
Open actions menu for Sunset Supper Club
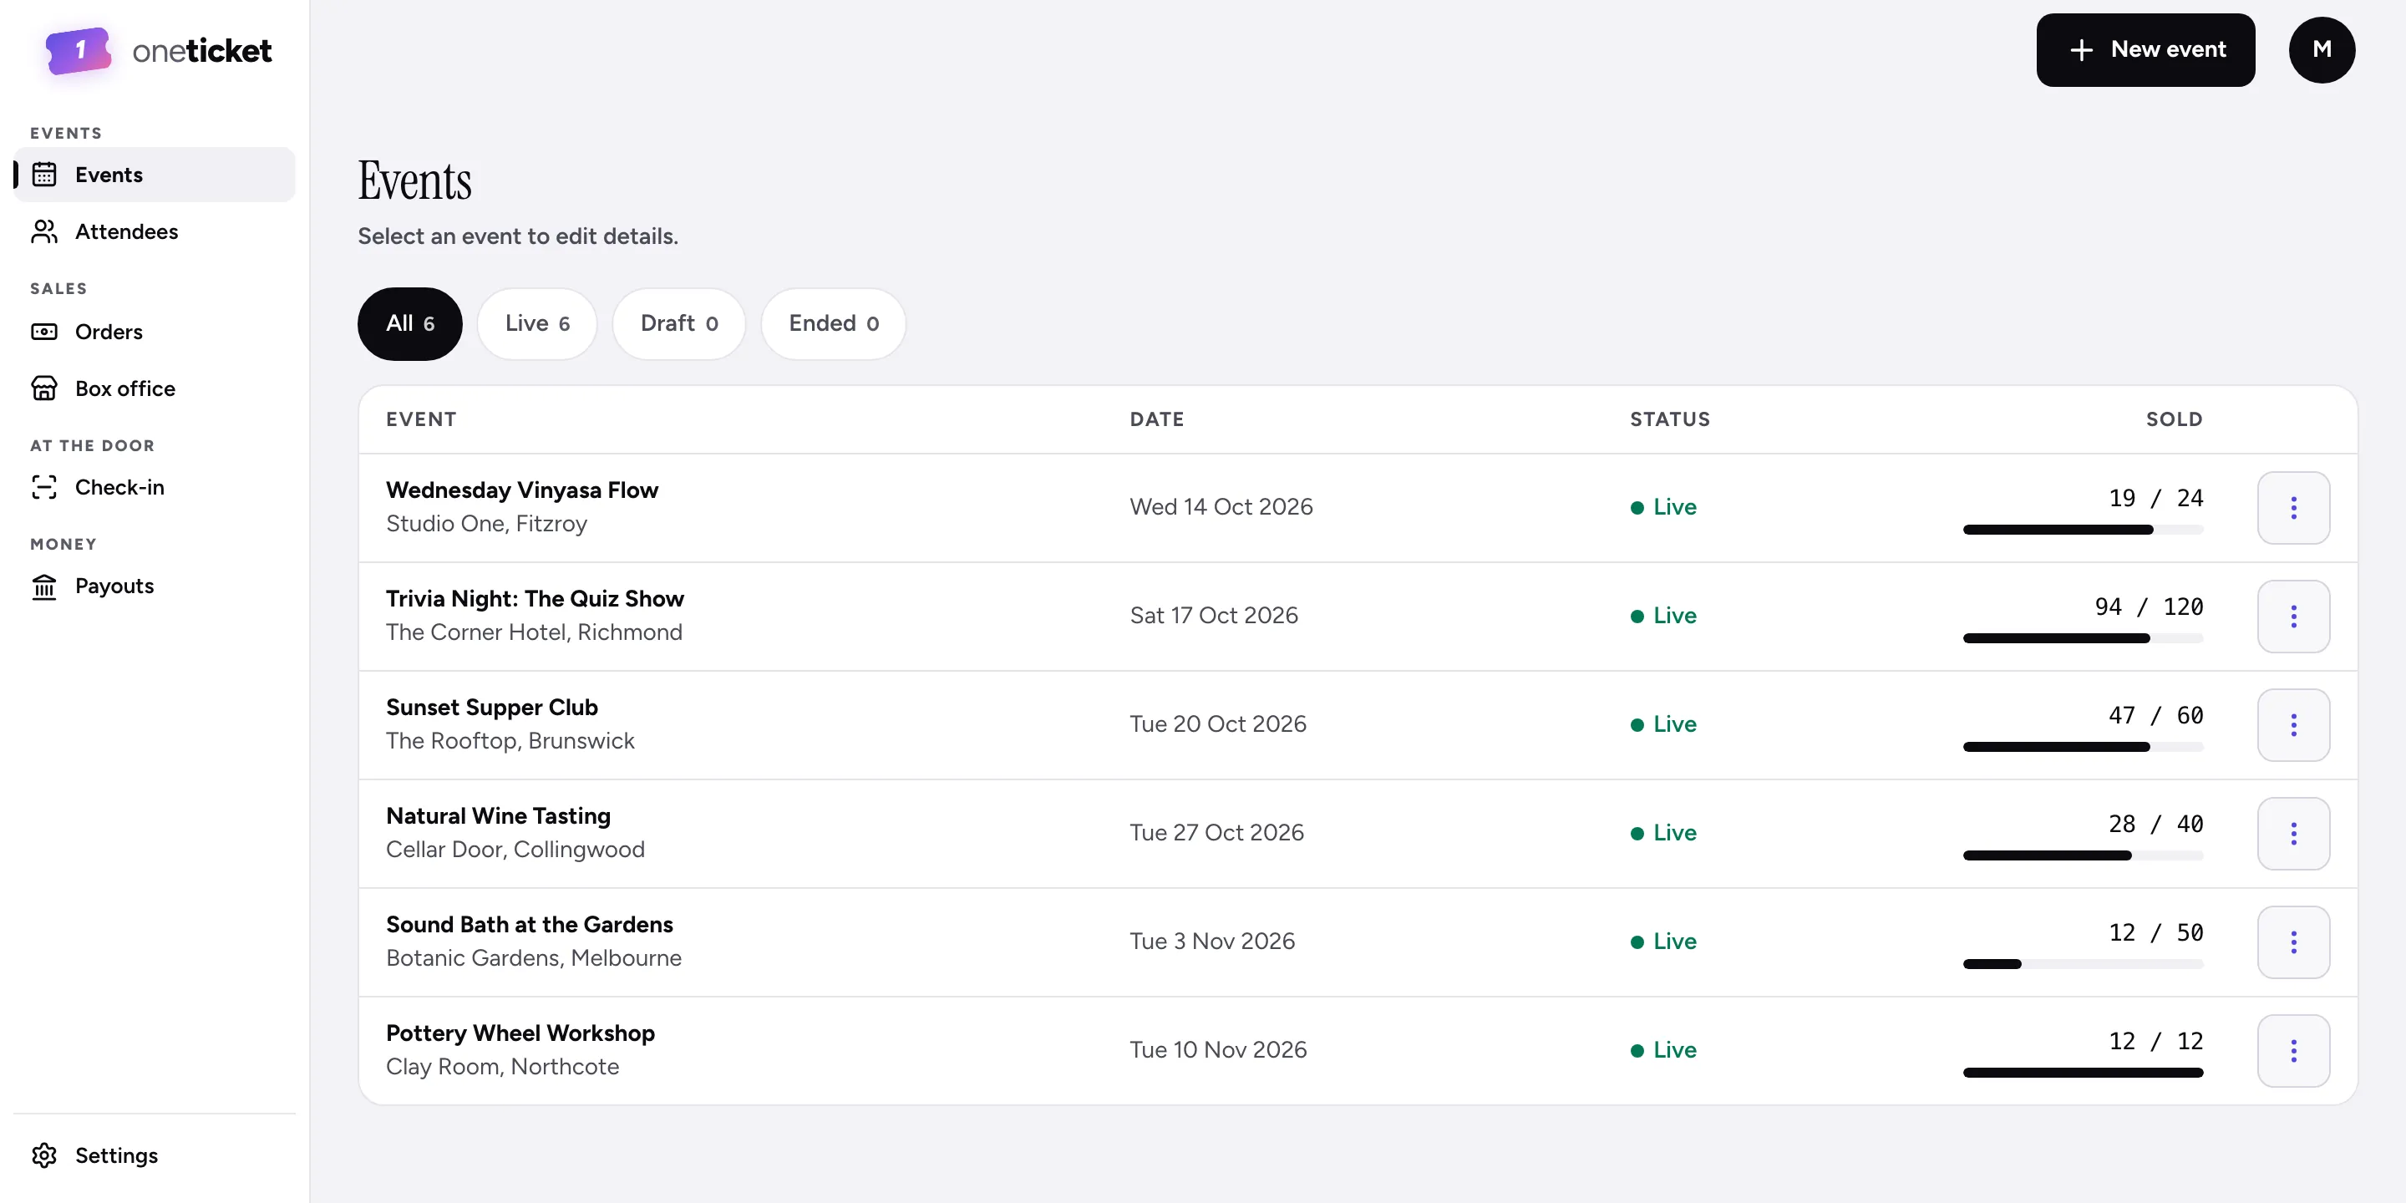2293,725
